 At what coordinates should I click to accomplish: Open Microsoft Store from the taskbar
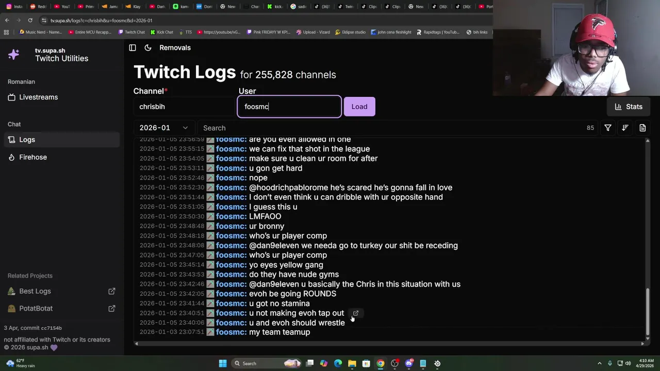point(366,363)
